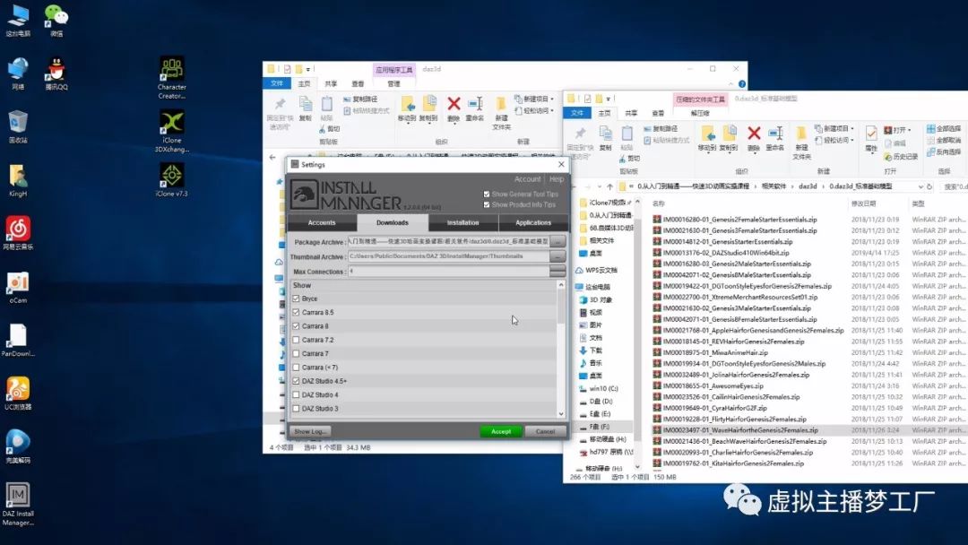Open the File (文件) tab in right Explorer window
This screenshot has height=545, width=968.
click(x=577, y=113)
